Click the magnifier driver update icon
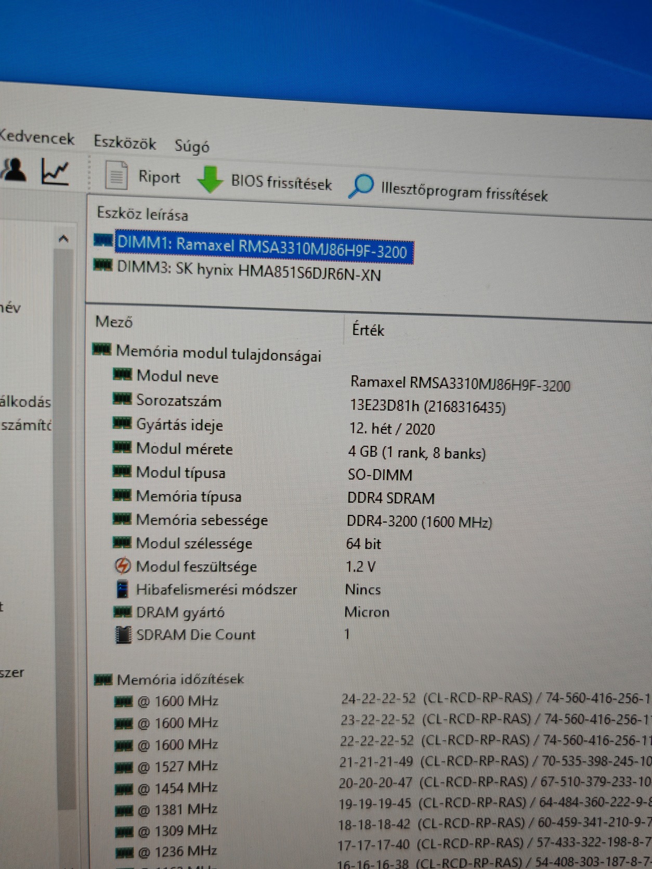Viewport: 652px width, 869px height. tap(361, 186)
